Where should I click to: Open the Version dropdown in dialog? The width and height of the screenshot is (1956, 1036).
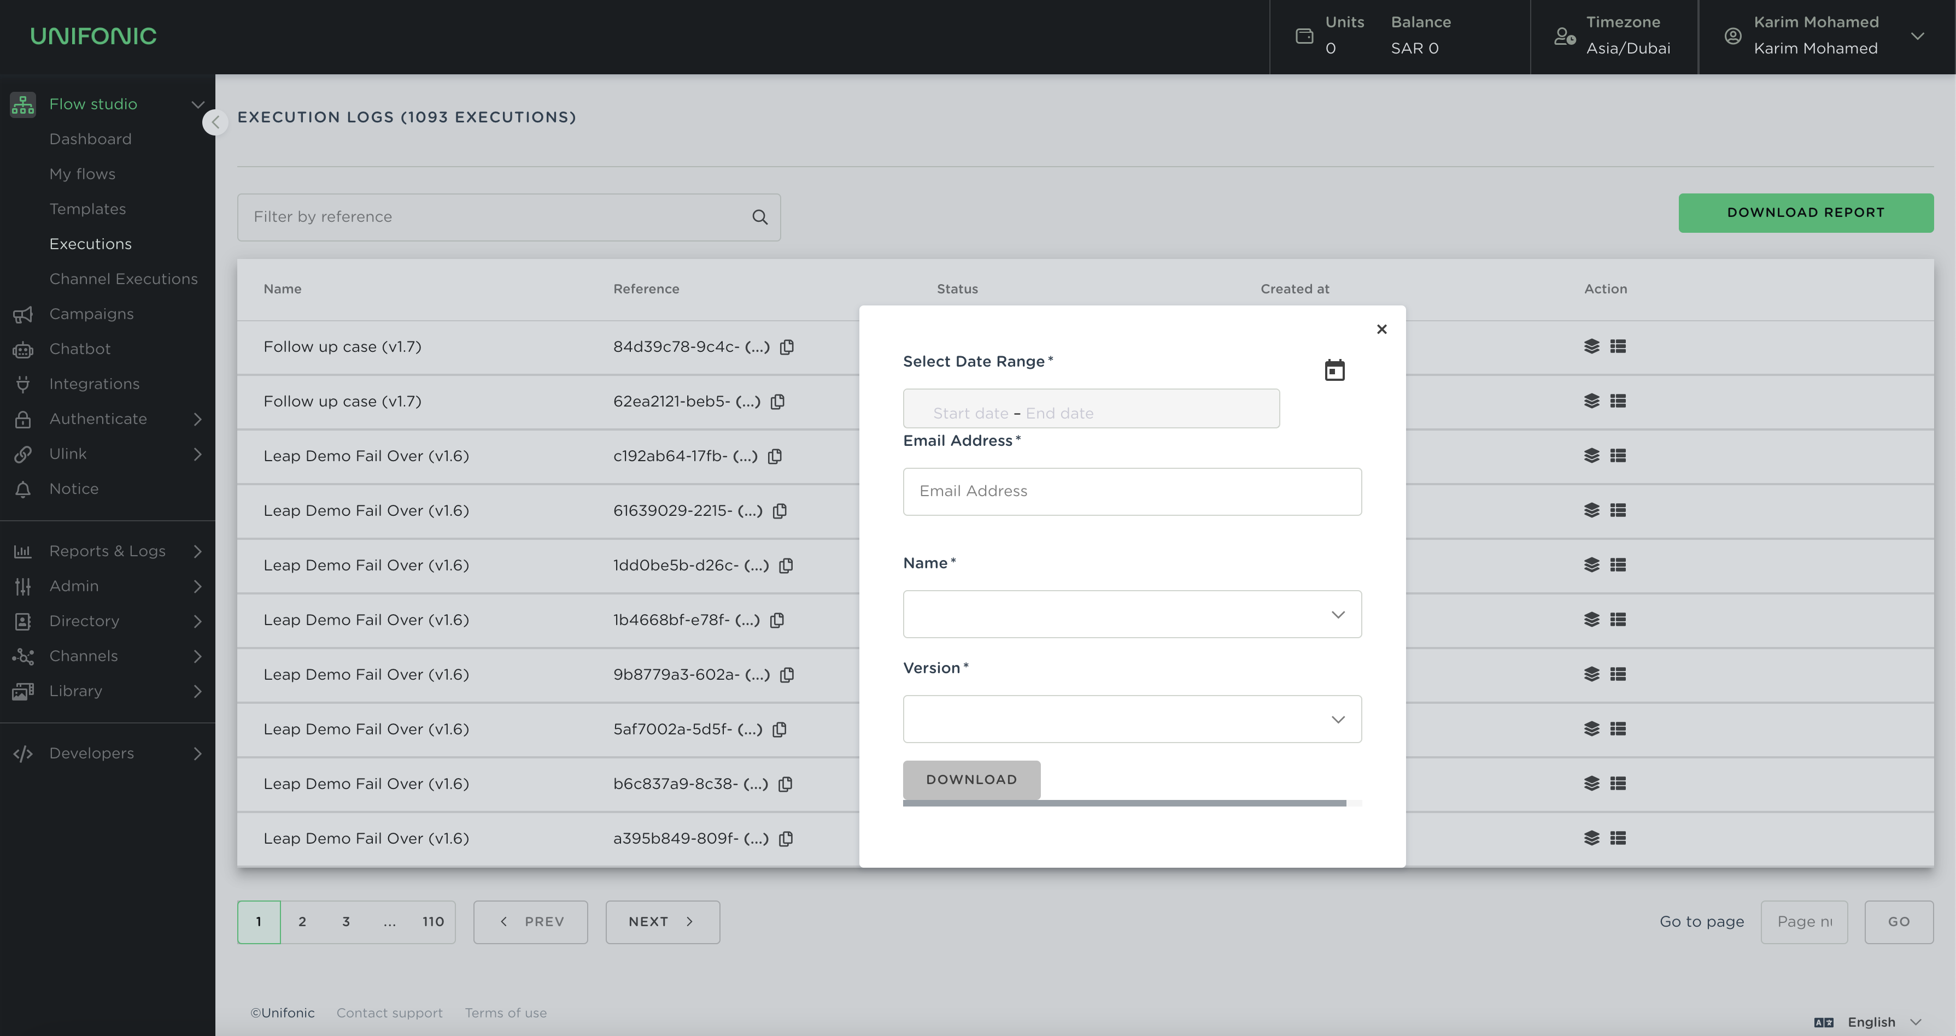click(x=1132, y=719)
